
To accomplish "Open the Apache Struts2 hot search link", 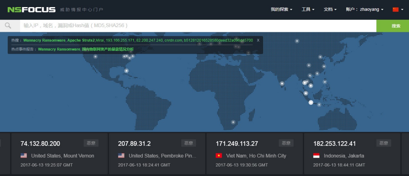I will (x=81, y=40).
